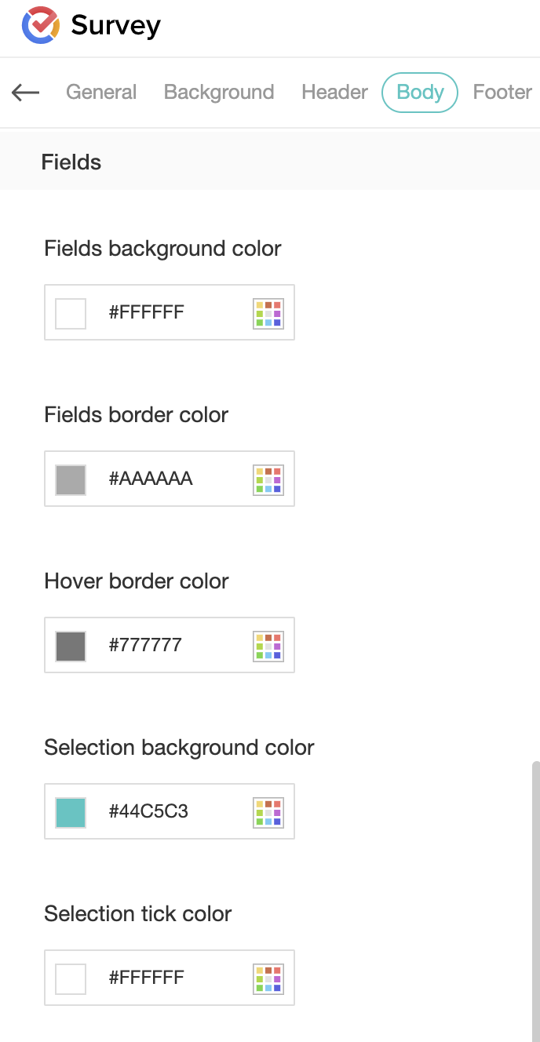Open palette icon for Selection tick color

coord(268,978)
